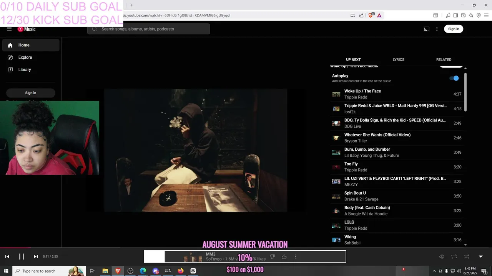Toggle the Autoplay switch
Image resolution: width=492 pixels, height=276 pixels.
[454, 78]
